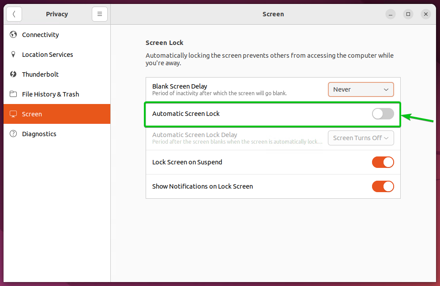The width and height of the screenshot is (440, 286).
Task: Maximize the Settings window
Action: (408, 14)
